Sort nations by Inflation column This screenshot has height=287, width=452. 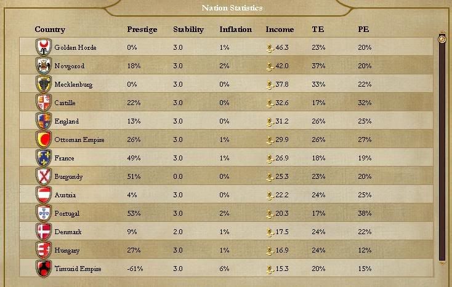point(235,29)
